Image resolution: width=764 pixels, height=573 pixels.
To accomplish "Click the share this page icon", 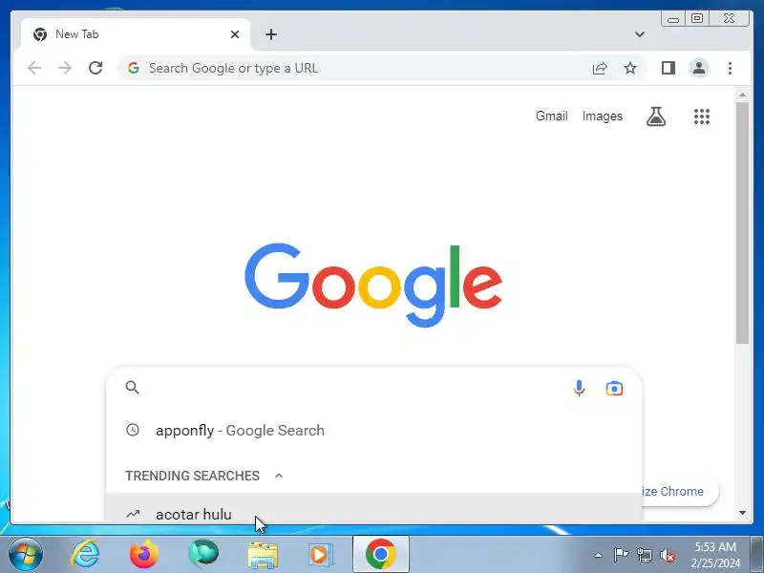I will point(600,68).
